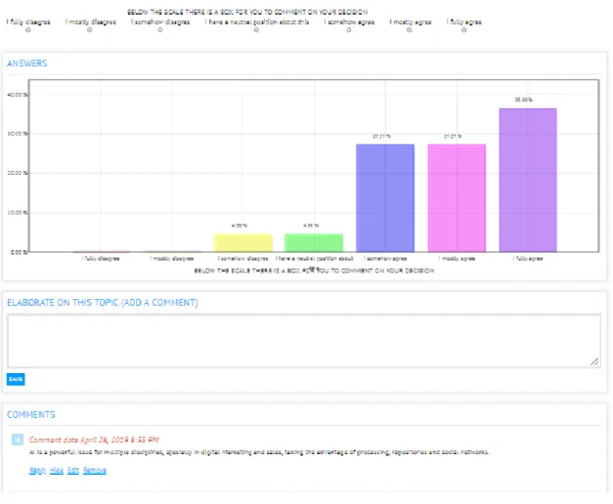Image resolution: width=613 pixels, height=504 pixels.
Task: Click into the comment text area
Action: pos(304,341)
